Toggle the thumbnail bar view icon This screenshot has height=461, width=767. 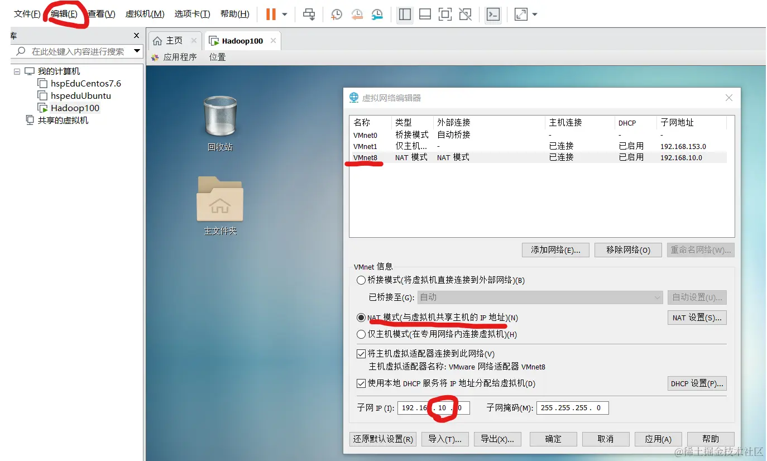(425, 14)
